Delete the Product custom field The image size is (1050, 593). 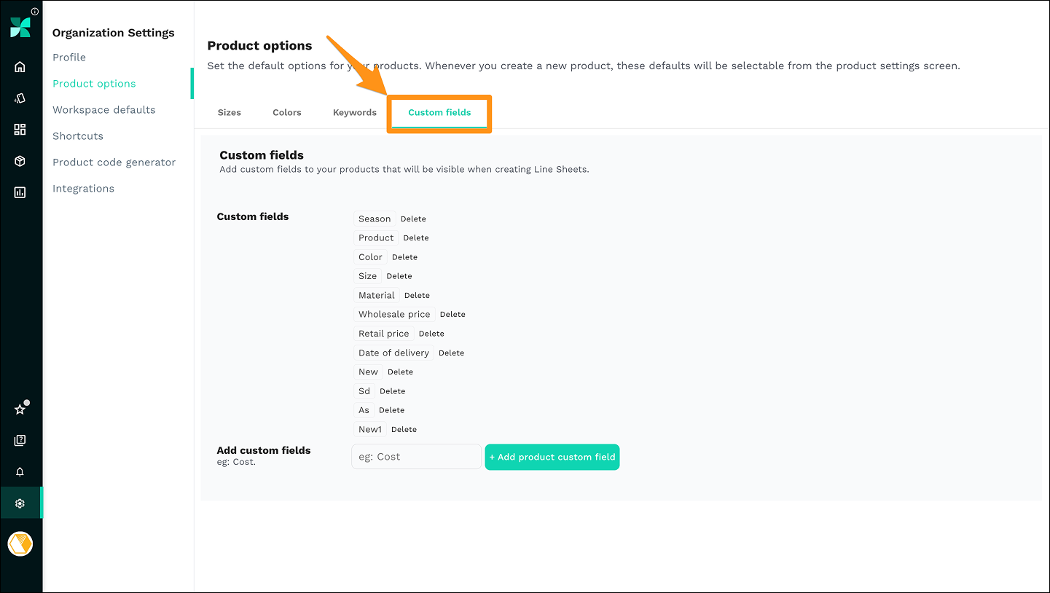pos(416,238)
